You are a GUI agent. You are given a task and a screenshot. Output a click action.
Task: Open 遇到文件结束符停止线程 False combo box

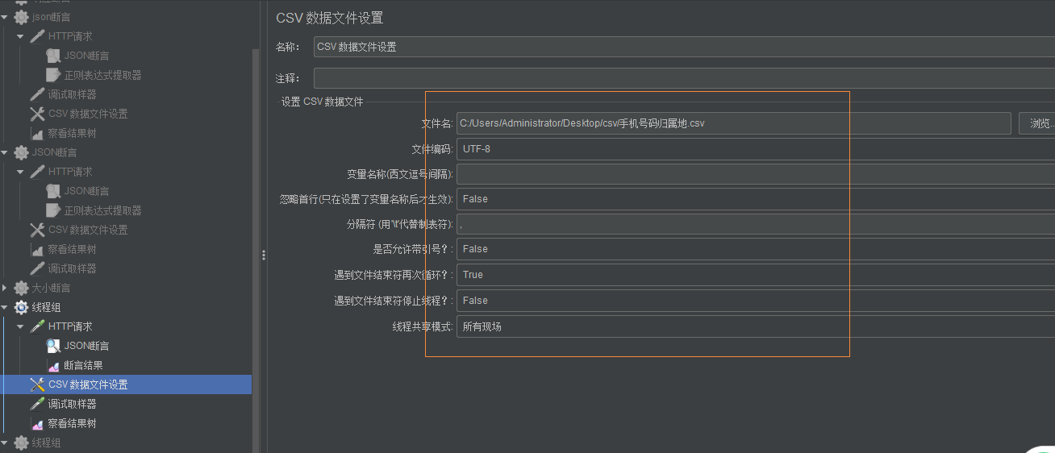tap(756, 301)
